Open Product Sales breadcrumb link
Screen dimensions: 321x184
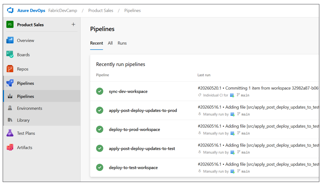click(101, 10)
